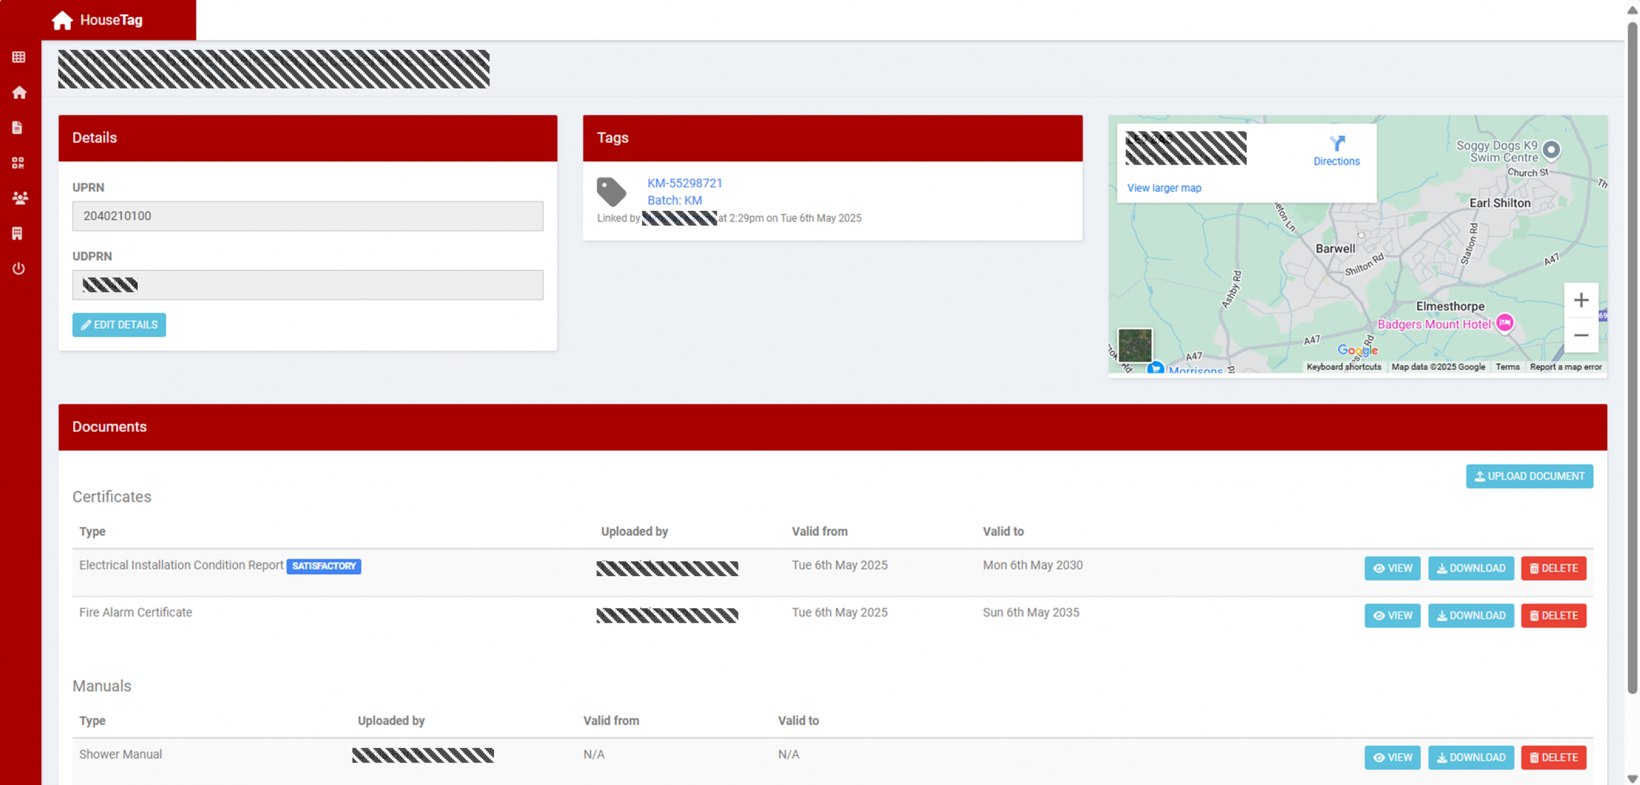Download the Fire Alarm Certificate

1470,616
